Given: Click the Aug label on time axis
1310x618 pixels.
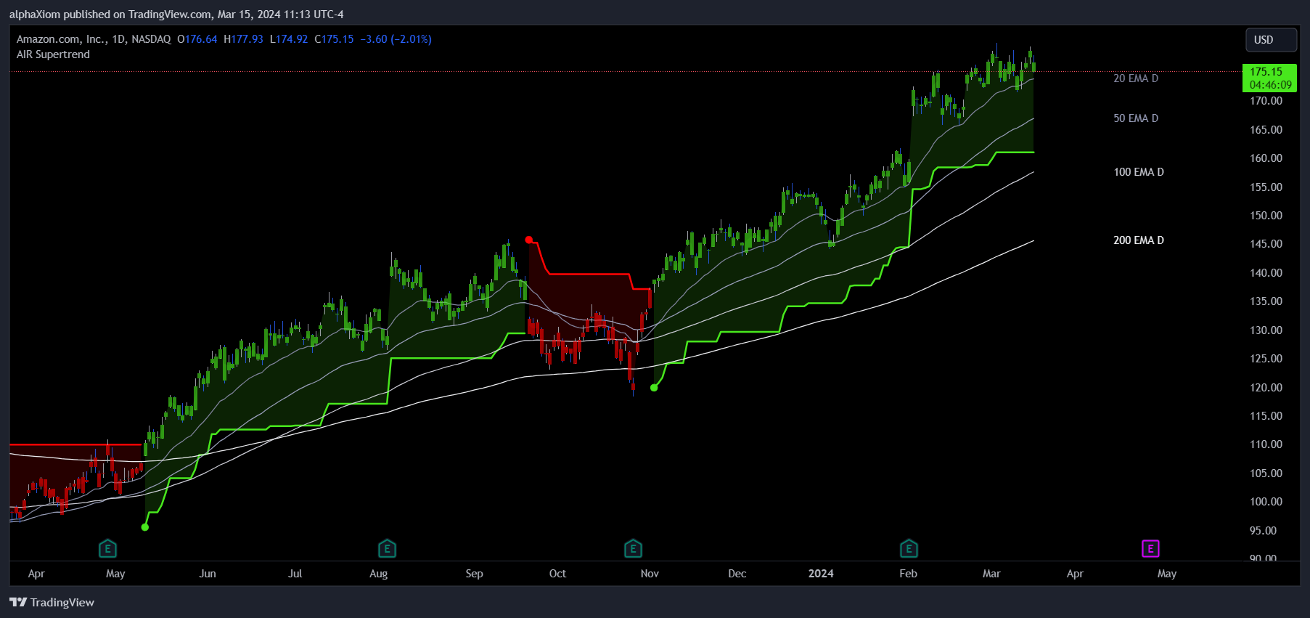Looking at the screenshot, I should point(378,574).
